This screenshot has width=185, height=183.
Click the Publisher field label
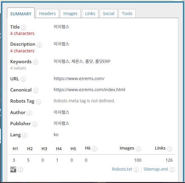pos(20,124)
